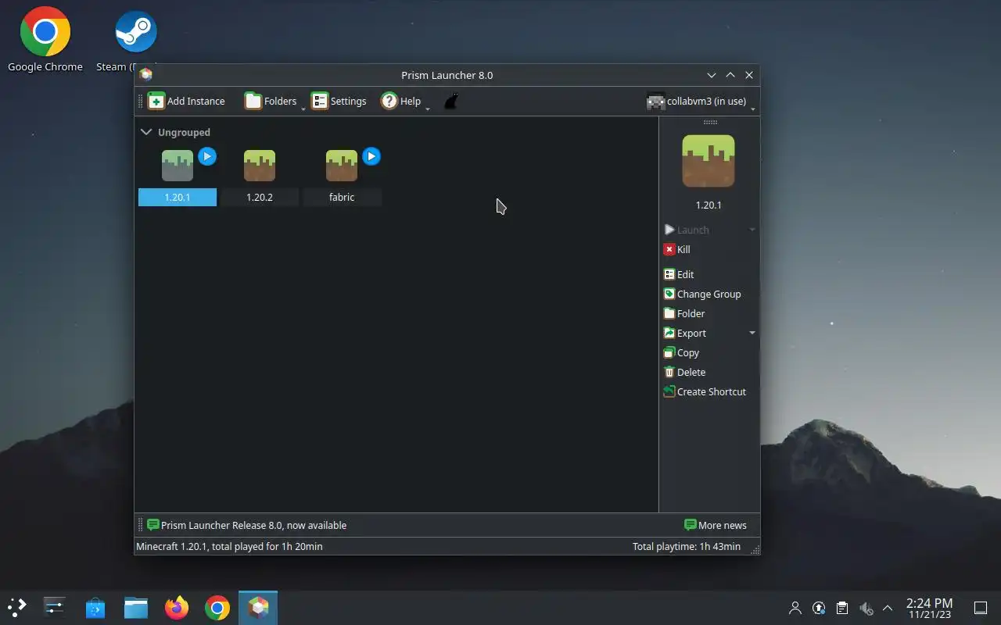
Task: Open the collabvm3 account selector
Action: point(696,101)
